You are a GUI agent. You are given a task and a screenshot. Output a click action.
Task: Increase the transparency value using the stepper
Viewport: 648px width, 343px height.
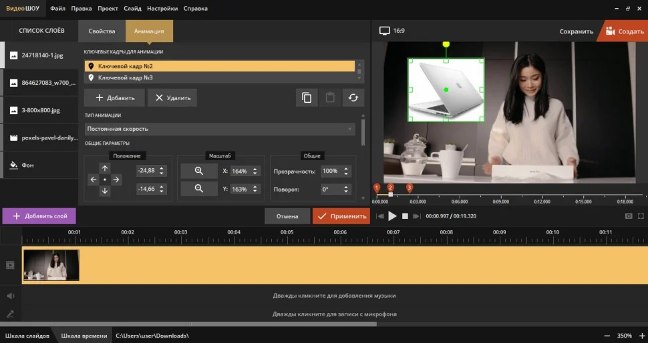[346, 169]
